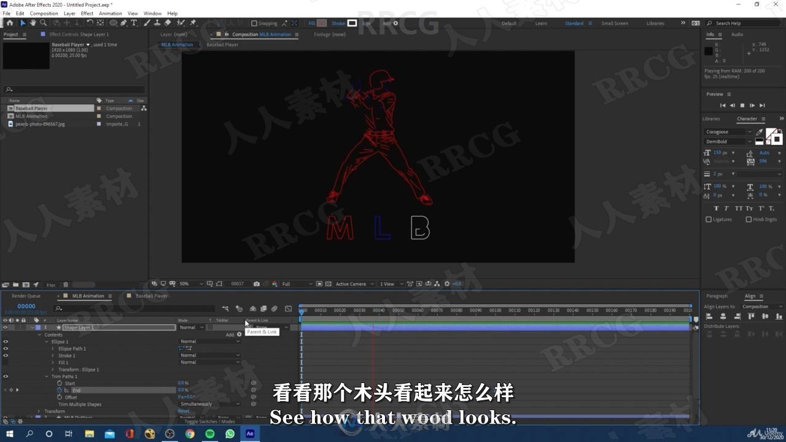Open the Paragraph panel tab

(x=717, y=296)
